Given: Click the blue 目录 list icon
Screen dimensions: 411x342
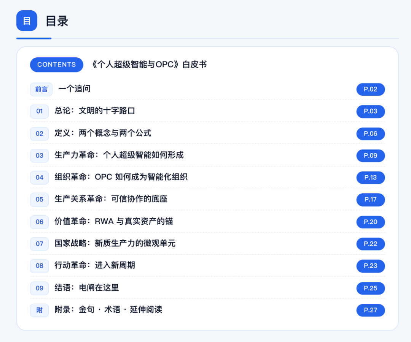Looking at the screenshot, I should pos(27,20).
